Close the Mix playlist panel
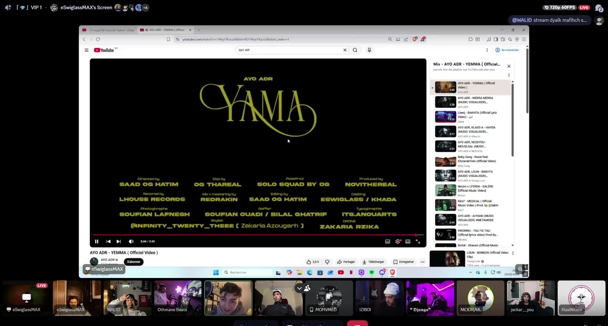This screenshot has height=326, width=608. coord(509,66)
